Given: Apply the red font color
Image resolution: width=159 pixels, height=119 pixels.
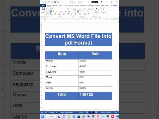Looking at the screenshot, I should 59,14.
